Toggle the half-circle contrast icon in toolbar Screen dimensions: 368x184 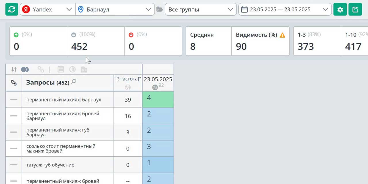pos(72,69)
